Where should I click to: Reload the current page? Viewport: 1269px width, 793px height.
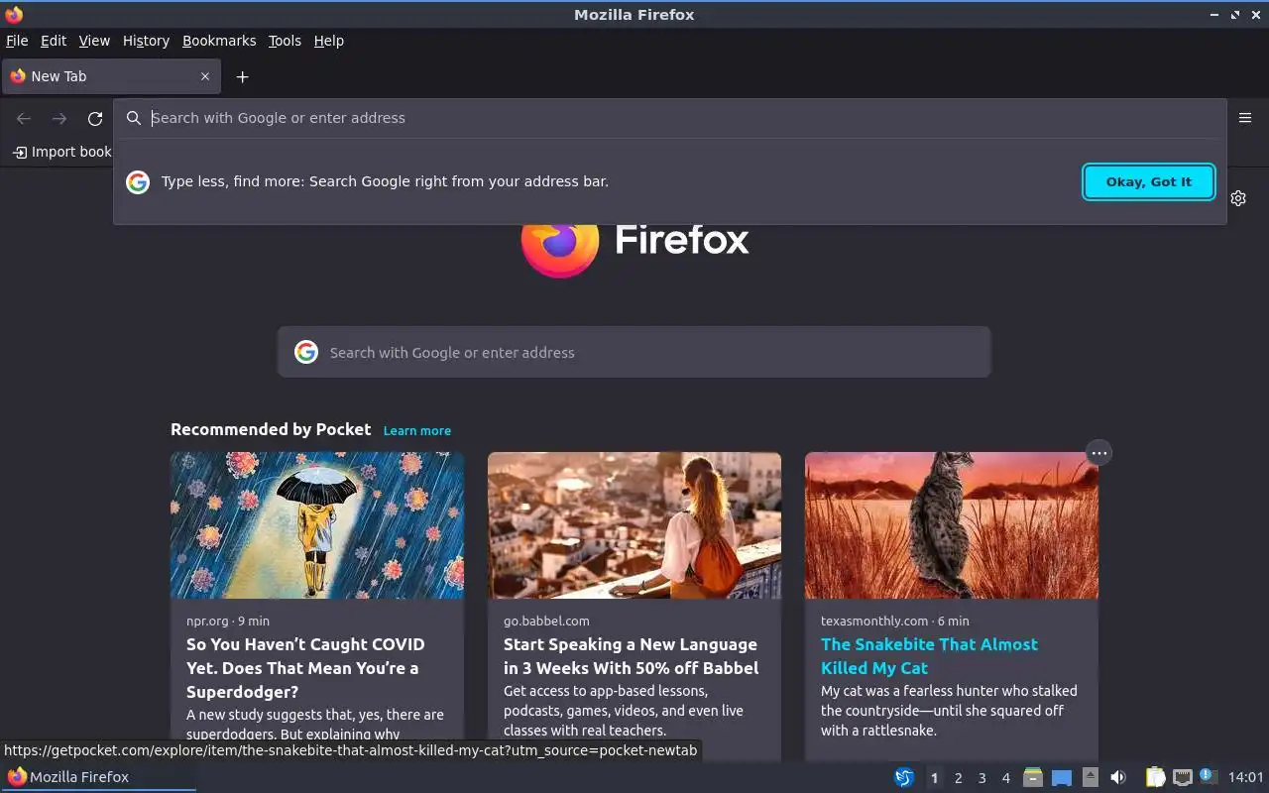[x=95, y=118]
